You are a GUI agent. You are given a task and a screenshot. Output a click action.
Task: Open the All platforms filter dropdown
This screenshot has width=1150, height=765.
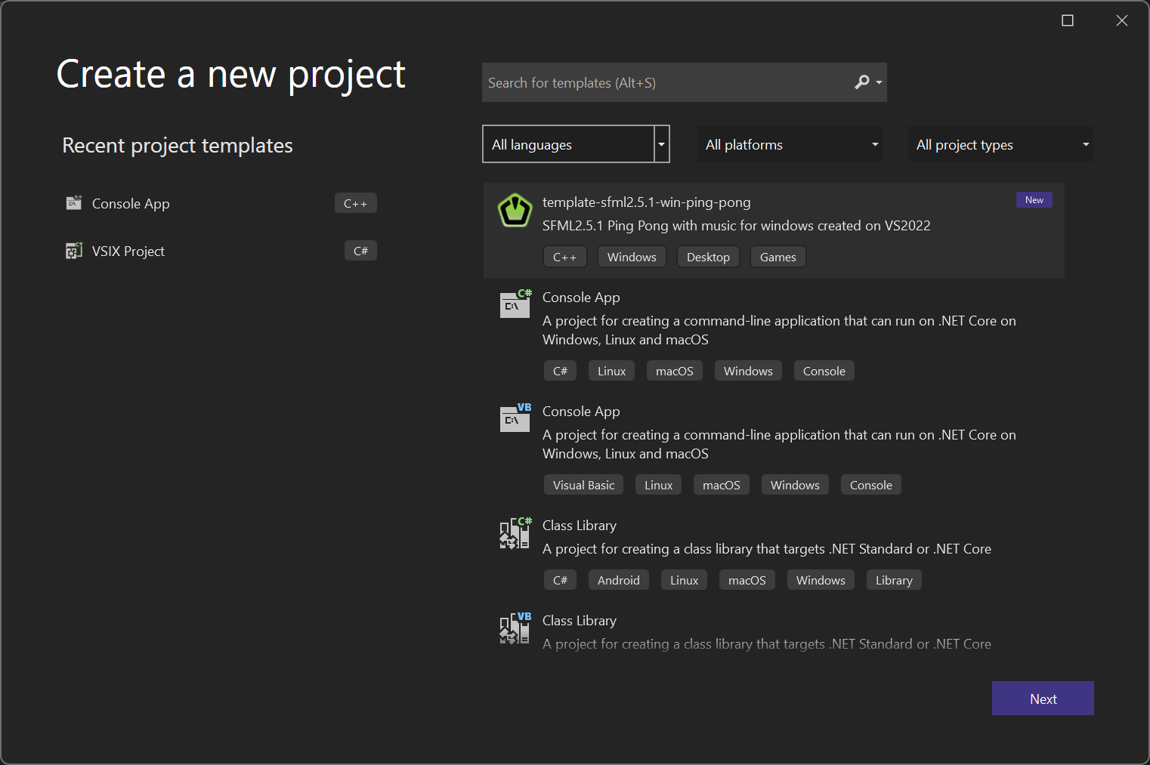pyautogui.click(x=790, y=144)
